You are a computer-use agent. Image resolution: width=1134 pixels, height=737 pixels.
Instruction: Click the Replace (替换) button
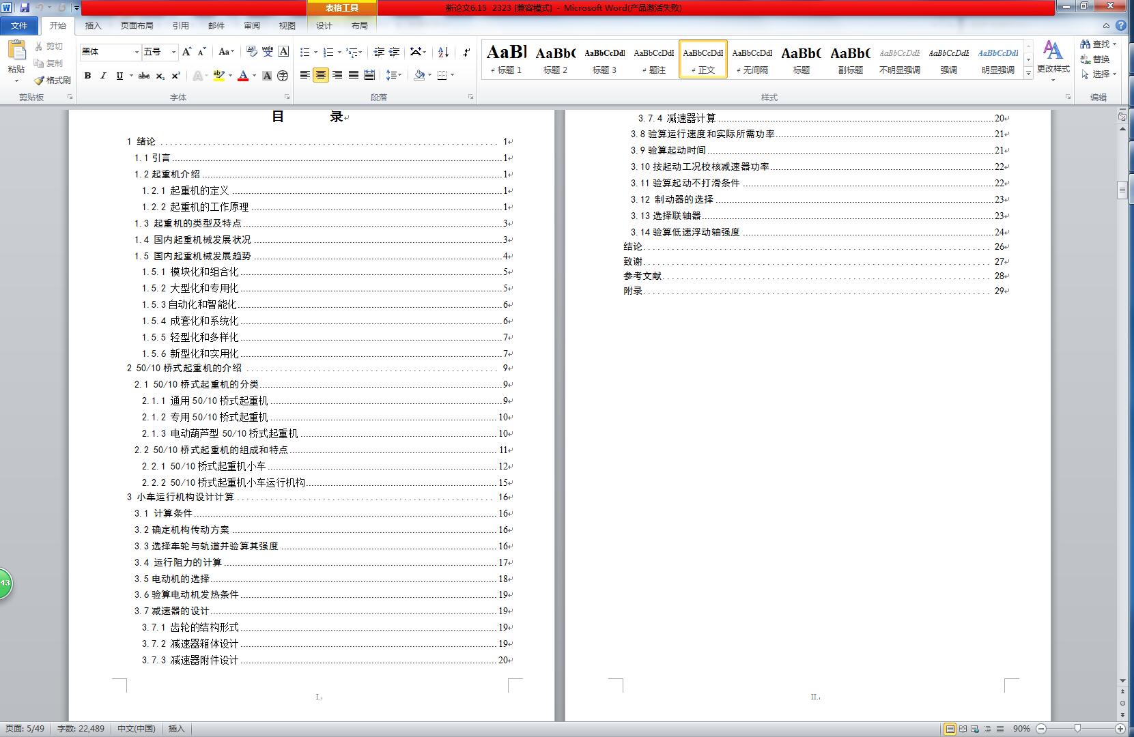coord(1095,59)
